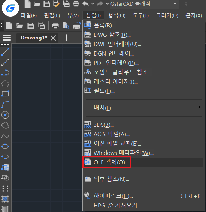Click the GstarCAD application logo button
This screenshot has height=212, width=206.
click(10, 8)
